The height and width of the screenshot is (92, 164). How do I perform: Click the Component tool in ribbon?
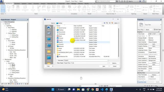click(x=25, y=8)
